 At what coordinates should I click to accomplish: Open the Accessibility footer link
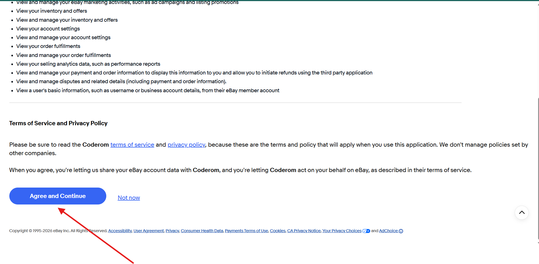click(x=120, y=231)
